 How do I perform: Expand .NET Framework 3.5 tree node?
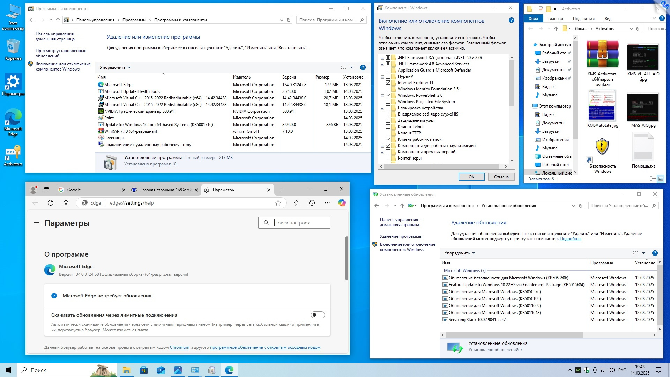pos(382,58)
